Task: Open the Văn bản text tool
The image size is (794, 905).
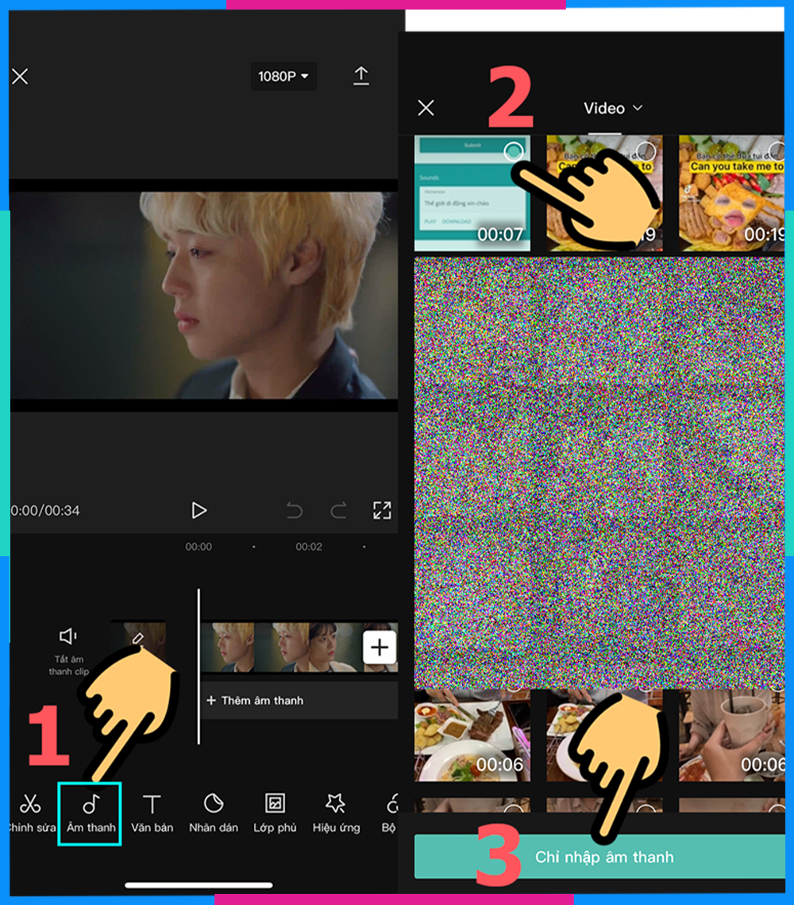Action: click(x=152, y=814)
